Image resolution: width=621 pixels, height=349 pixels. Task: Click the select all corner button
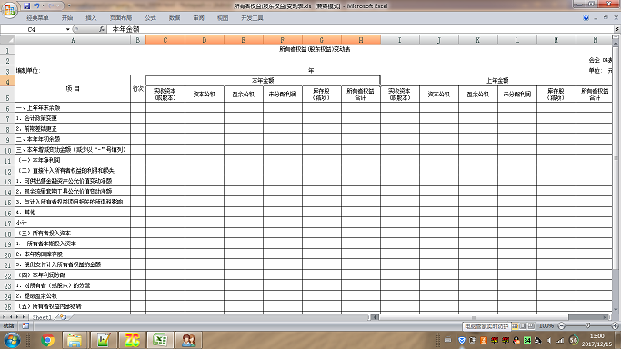coord(7,40)
